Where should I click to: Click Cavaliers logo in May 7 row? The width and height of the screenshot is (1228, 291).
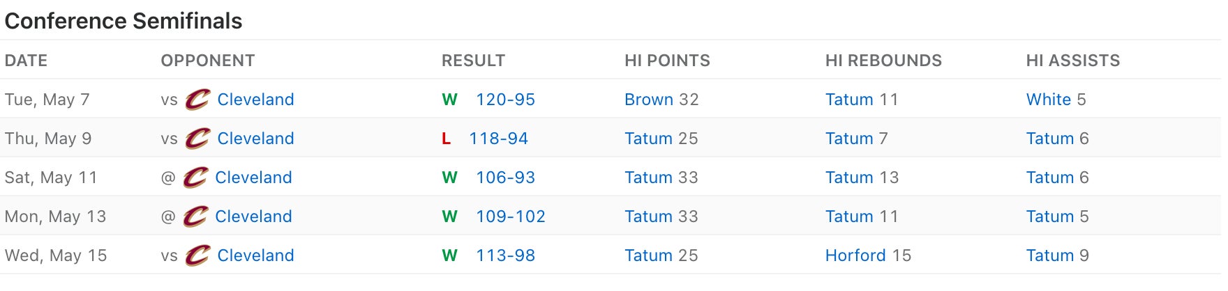tap(197, 100)
